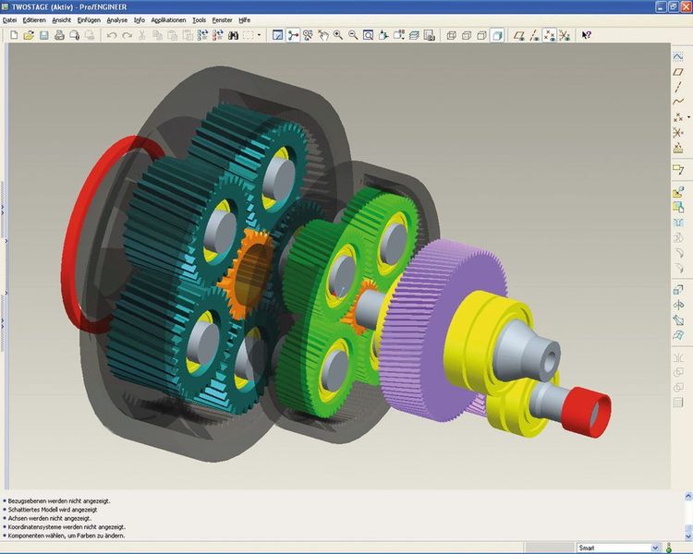The height and width of the screenshot is (554, 693).
Task: Save the model with the floppy disk icon
Action: 43,35
